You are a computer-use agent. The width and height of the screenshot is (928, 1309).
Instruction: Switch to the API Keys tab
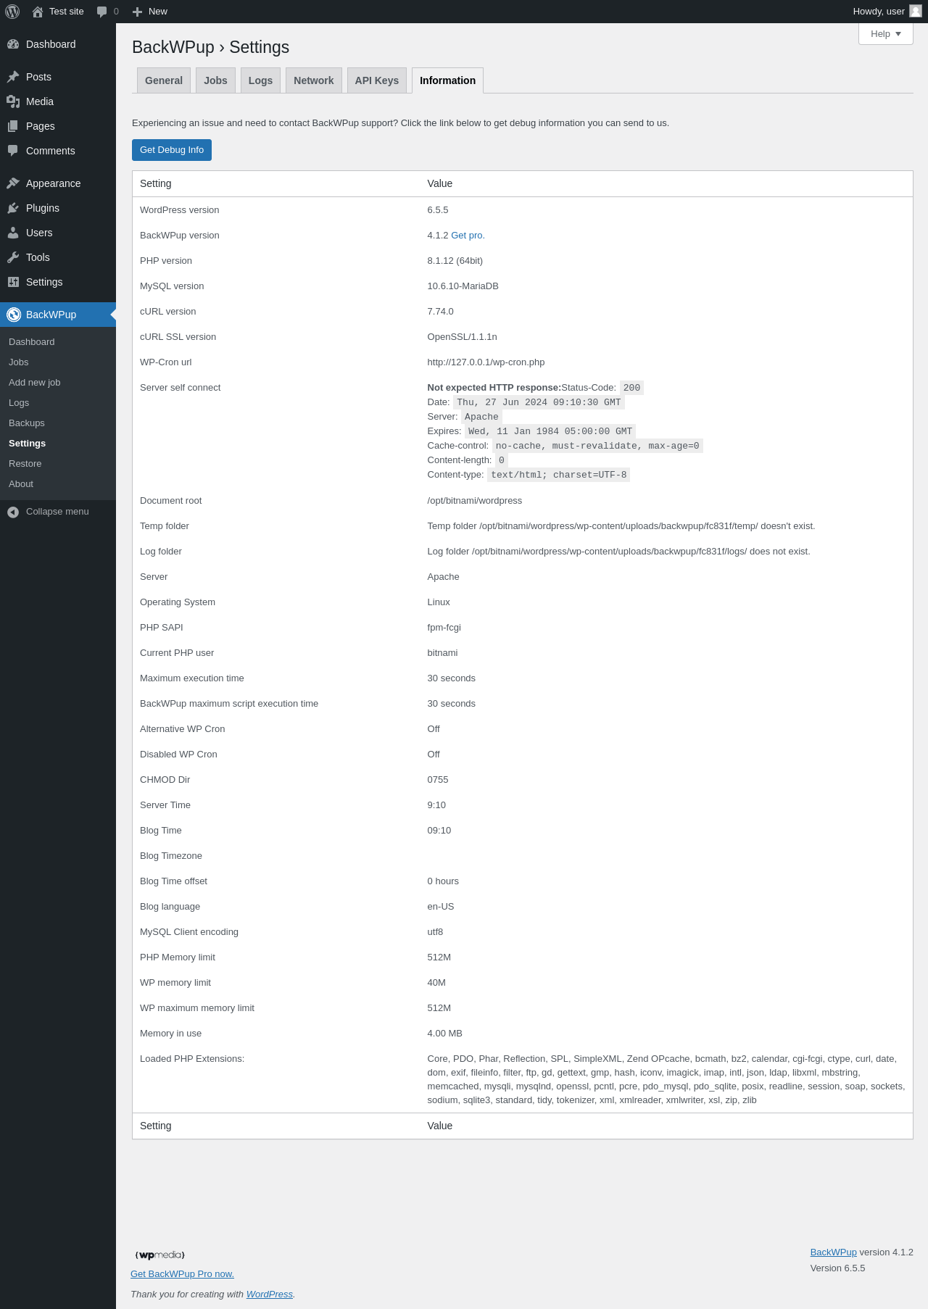[x=377, y=80]
